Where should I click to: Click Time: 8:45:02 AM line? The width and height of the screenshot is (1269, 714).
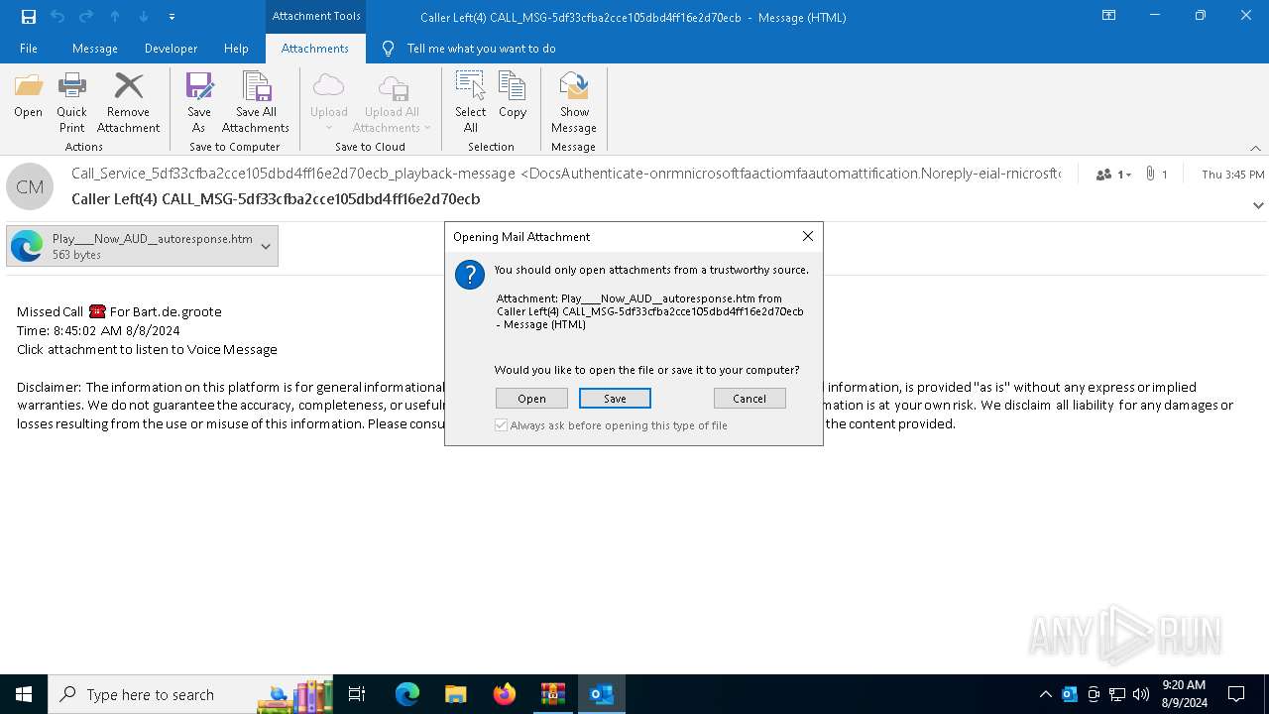tap(98, 330)
